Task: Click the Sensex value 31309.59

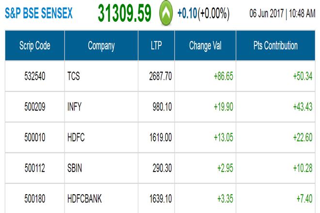Action: pos(125,14)
